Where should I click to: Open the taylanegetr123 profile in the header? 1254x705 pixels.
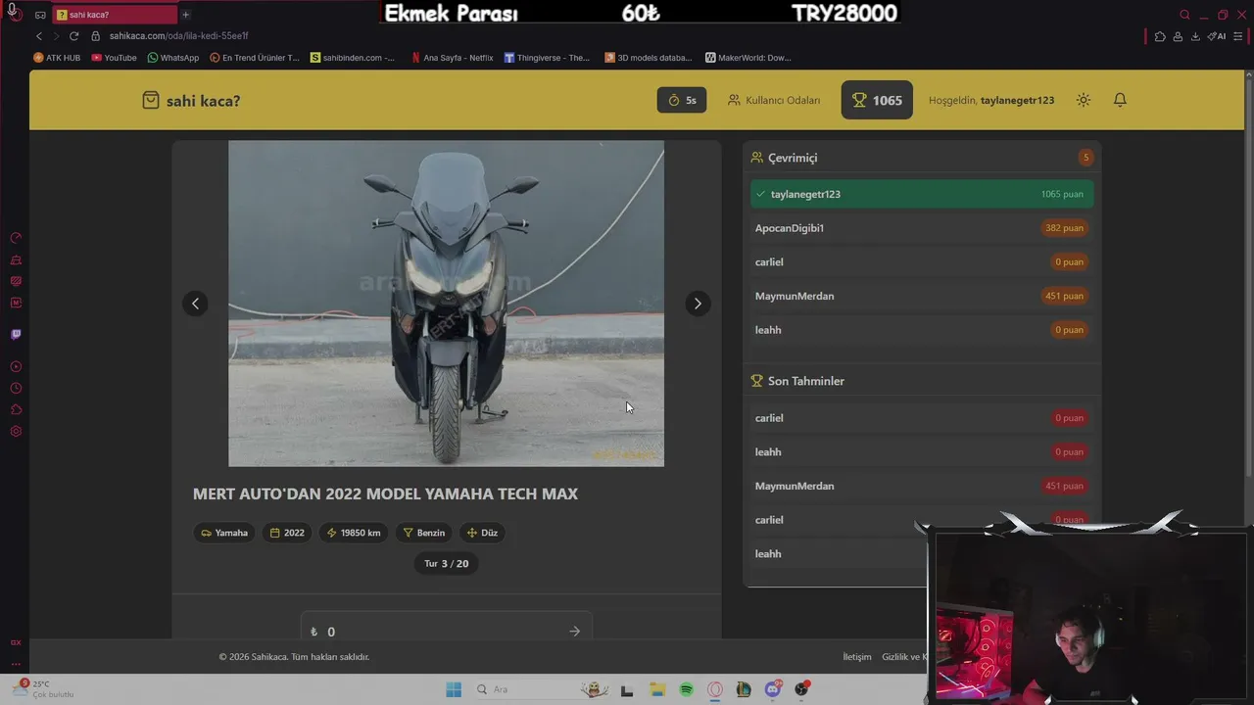tap(1017, 100)
